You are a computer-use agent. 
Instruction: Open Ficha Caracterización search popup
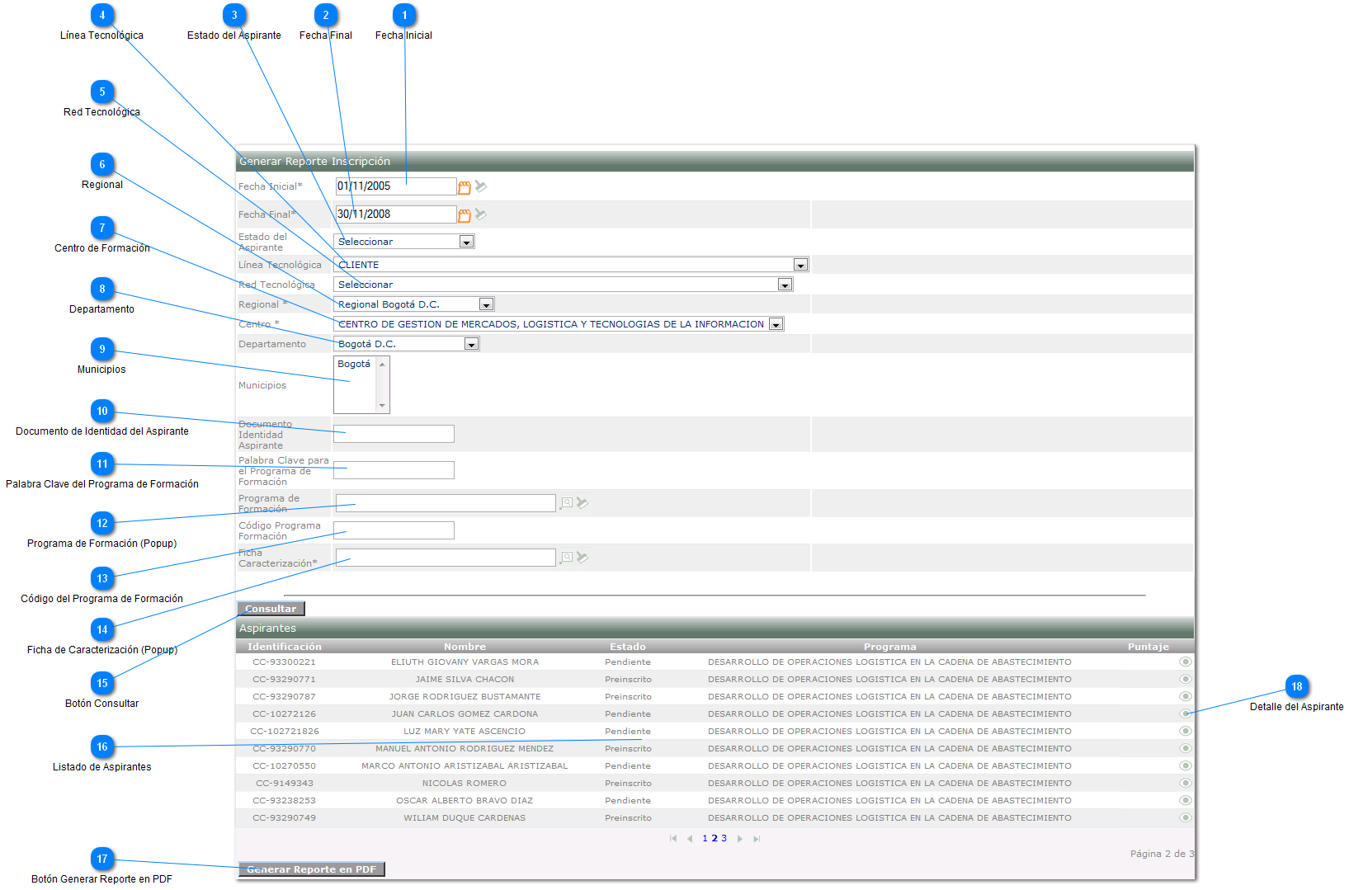(x=566, y=558)
